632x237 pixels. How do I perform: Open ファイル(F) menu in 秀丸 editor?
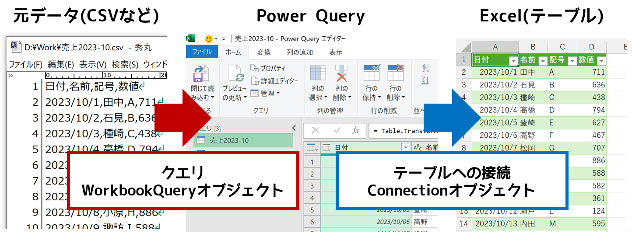coord(25,65)
